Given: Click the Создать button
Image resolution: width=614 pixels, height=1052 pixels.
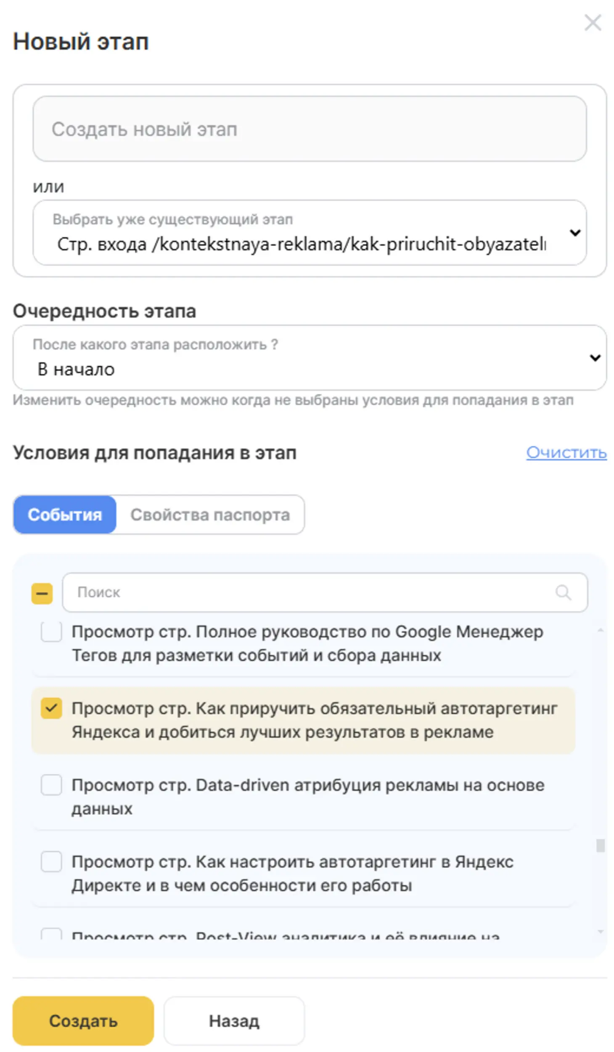Looking at the screenshot, I should click(x=83, y=1021).
